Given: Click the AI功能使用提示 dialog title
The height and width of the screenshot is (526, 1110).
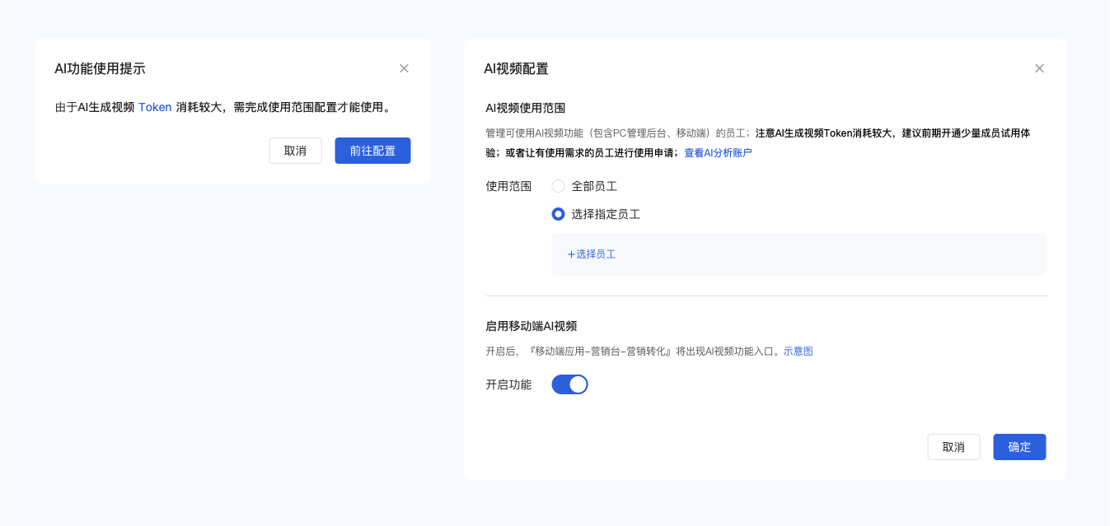Looking at the screenshot, I should [x=100, y=69].
